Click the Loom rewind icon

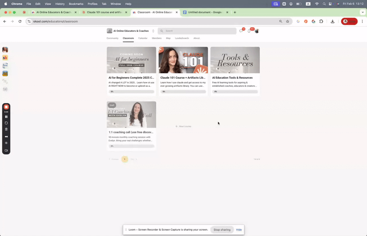coord(6,137)
